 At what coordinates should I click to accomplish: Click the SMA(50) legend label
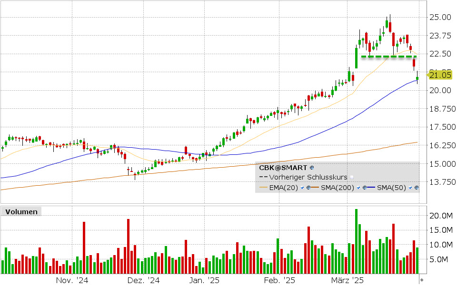click(391, 188)
